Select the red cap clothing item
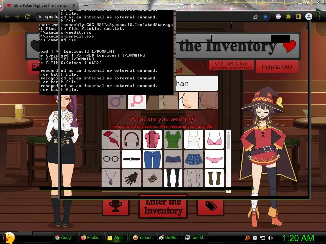The width and height of the screenshot is (326, 244). coord(111,139)
